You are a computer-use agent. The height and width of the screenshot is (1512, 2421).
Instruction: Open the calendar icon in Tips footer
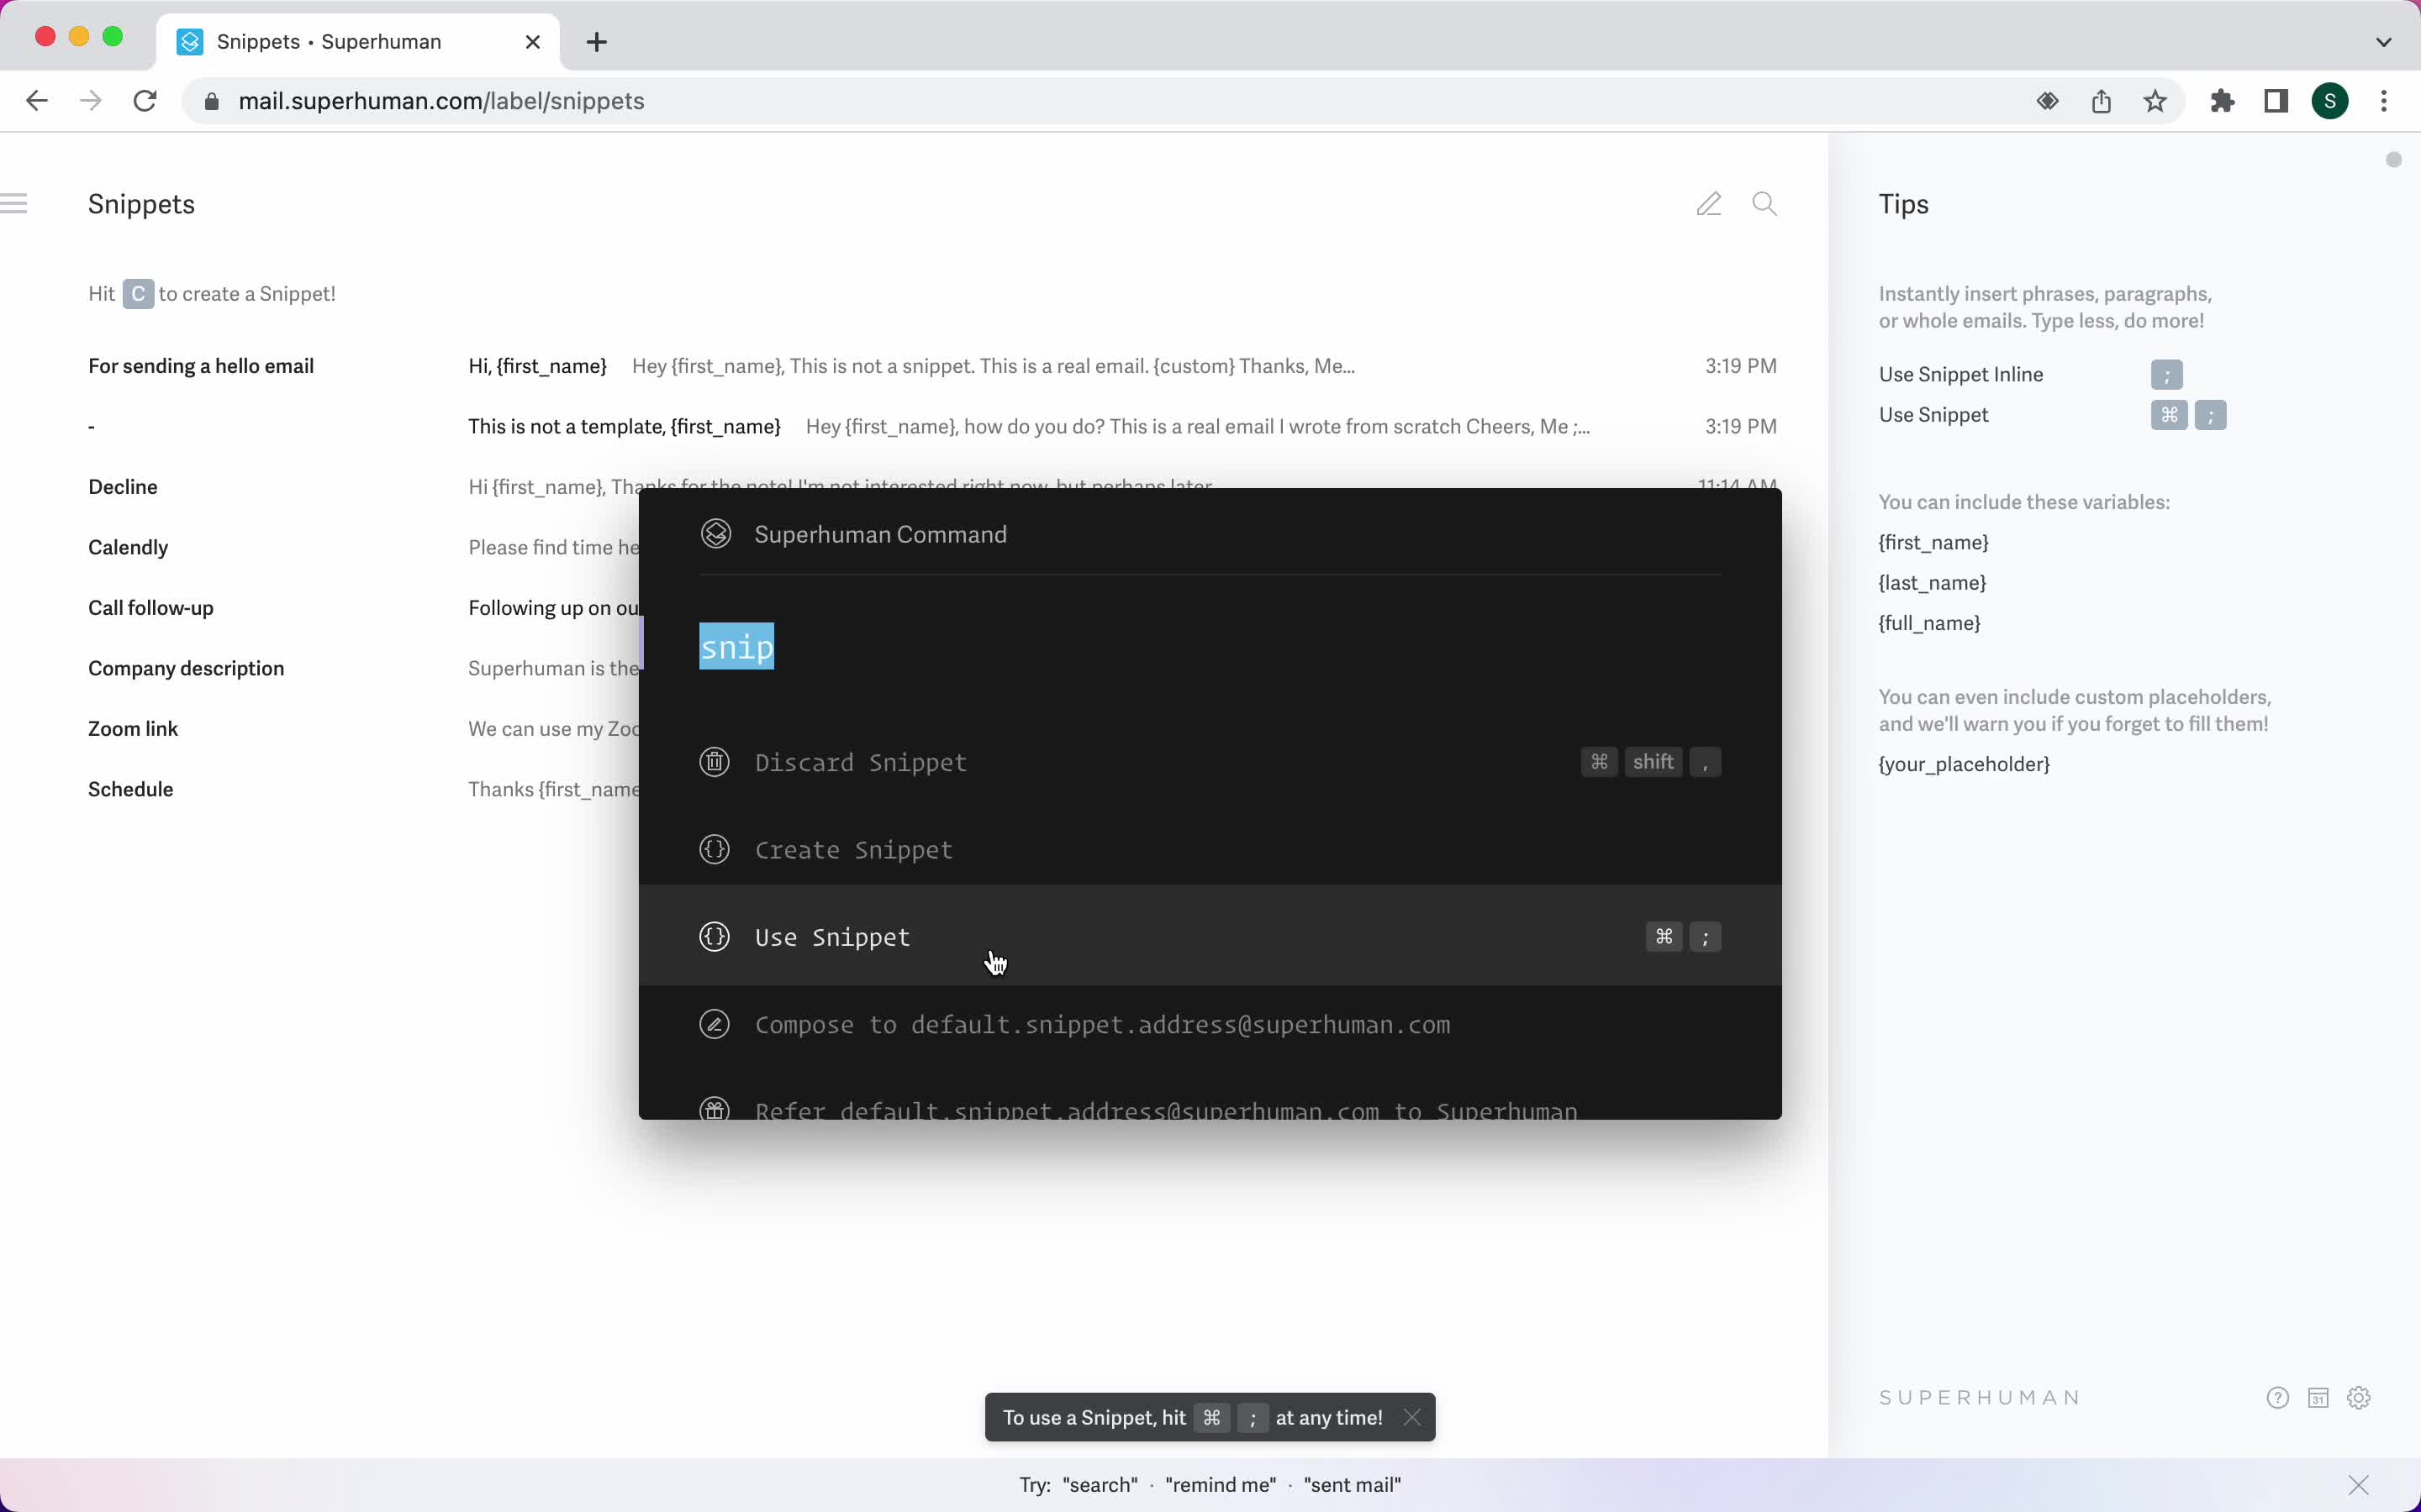tap(2318, 1398)
